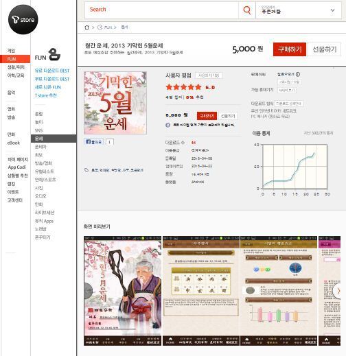This screenshot has height=356, width=346.
Task: Select 사진 subcategory
Action: click(x=38, y=188)
